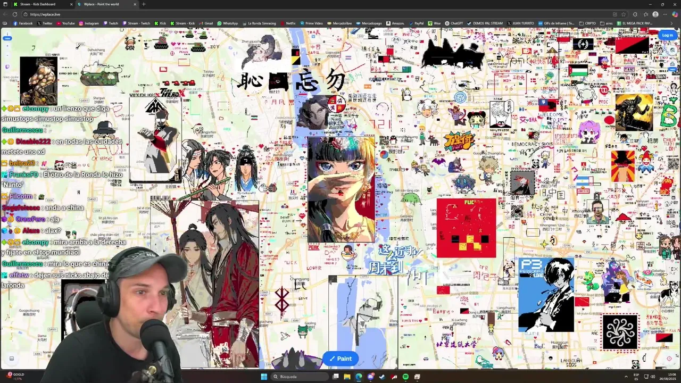The image size is (681, 383).
Task: Open browser settings three-dots menu
Action: click(x=665, y=14)
